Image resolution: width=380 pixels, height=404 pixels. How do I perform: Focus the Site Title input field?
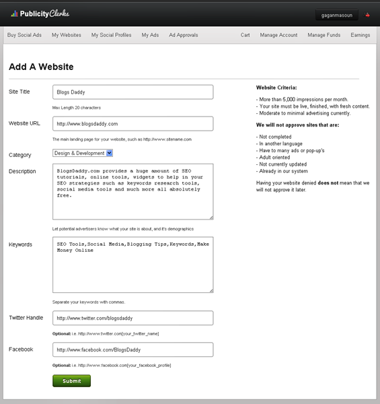(133, 92)
